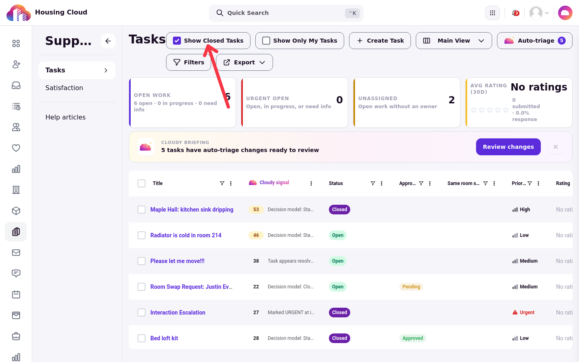Screen dimensions: 579x362
Task: Tick the checkbox for the Bed loft kit task
Action: (142, 338)
